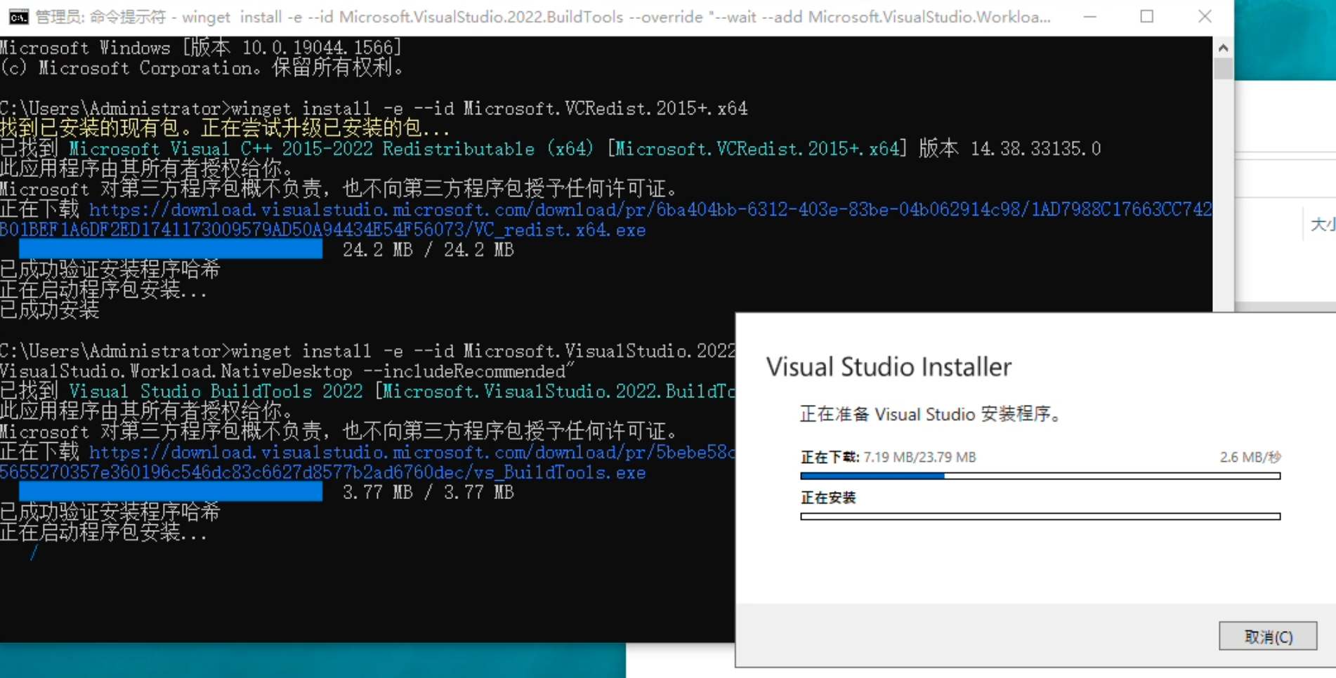This screenshot has width=1336, height=678.
Task: Click the scrollbar up arrow in the command prompt
Action: 1223,48
